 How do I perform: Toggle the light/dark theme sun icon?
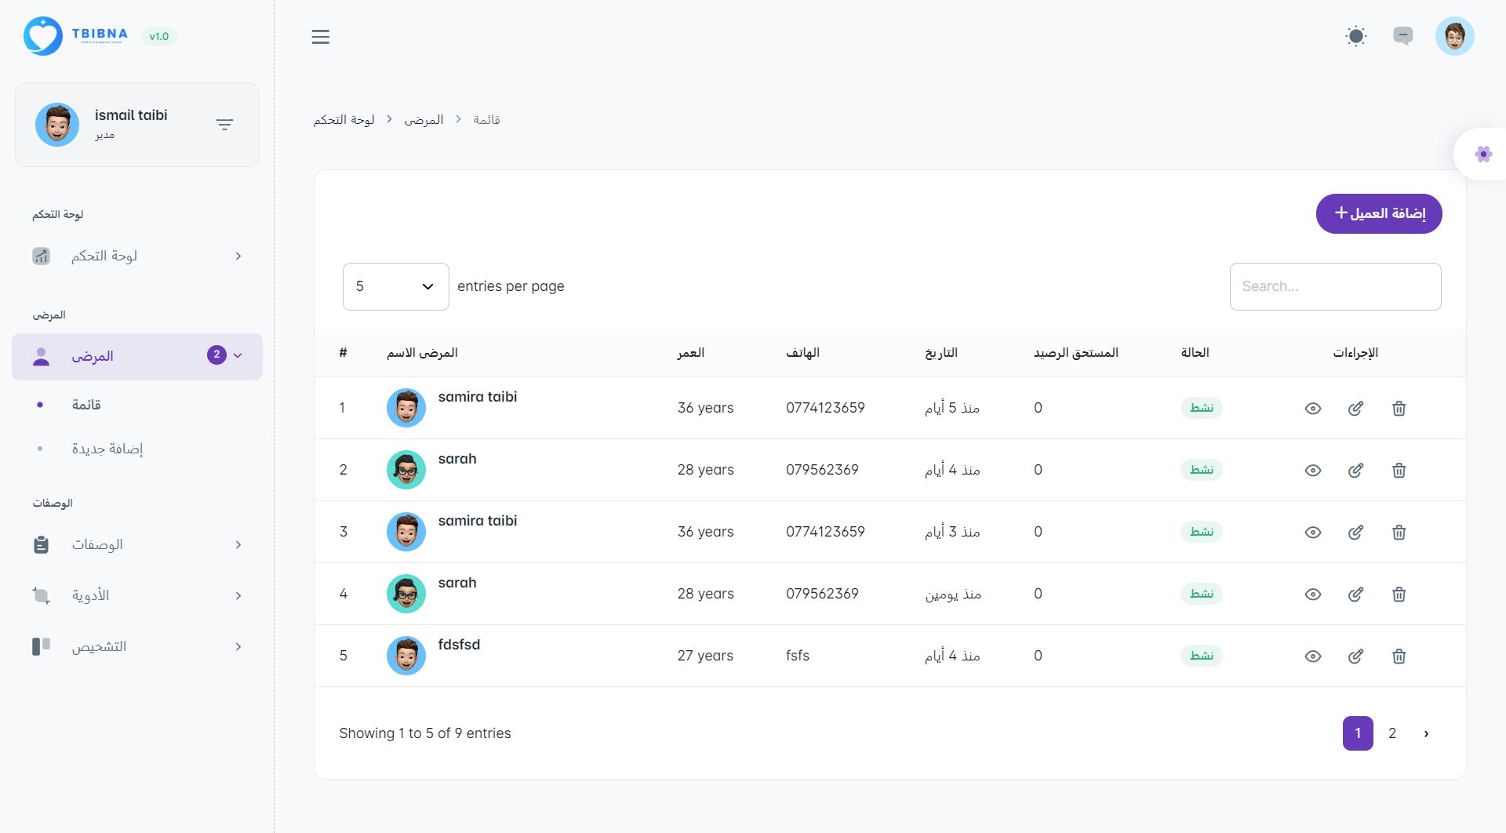tap(1355, 36)
